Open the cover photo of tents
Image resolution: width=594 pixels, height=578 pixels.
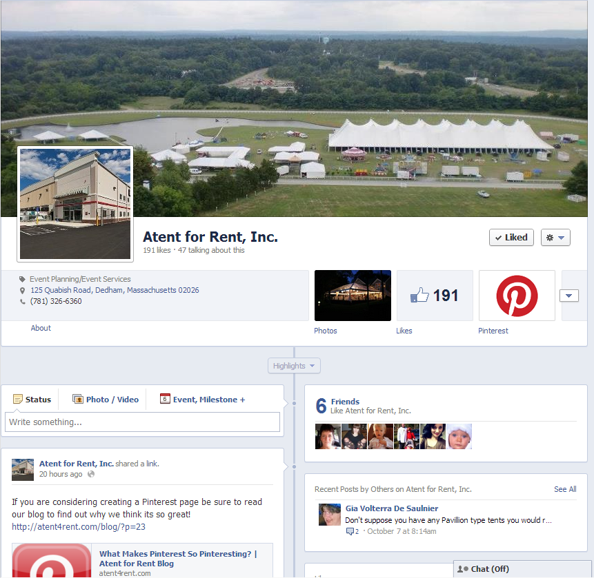[x=294, y=109]
